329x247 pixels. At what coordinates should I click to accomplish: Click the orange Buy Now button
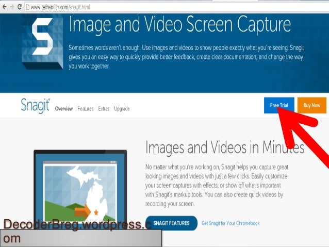point(312,105)
